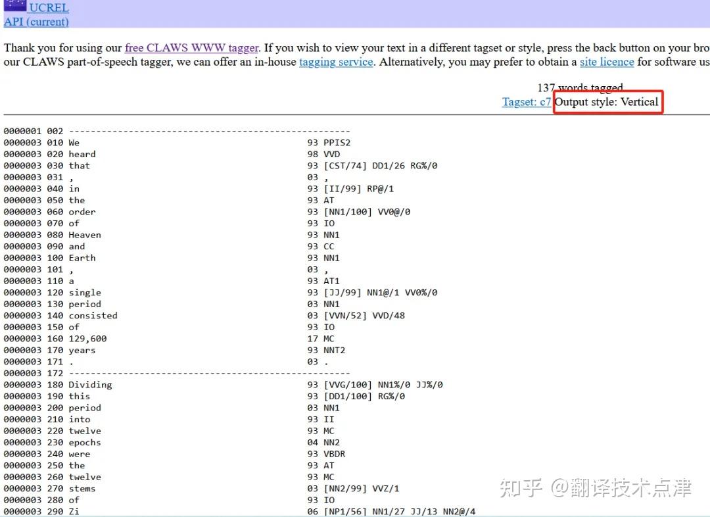Select the NNT2 tag next to 'years'
Image resolution: width=710 pixels, height=517 pixels.
click(x=334, y=350)
